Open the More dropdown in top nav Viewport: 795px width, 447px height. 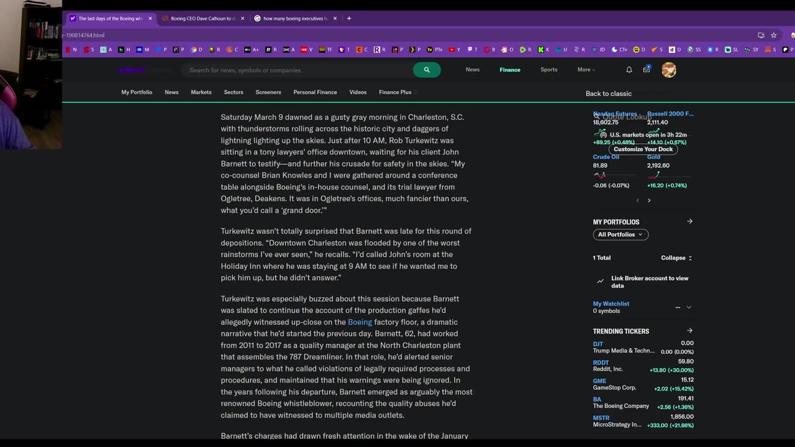(x=586, y=70)
